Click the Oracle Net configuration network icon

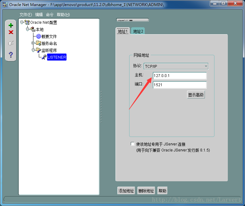coord(27,22)
